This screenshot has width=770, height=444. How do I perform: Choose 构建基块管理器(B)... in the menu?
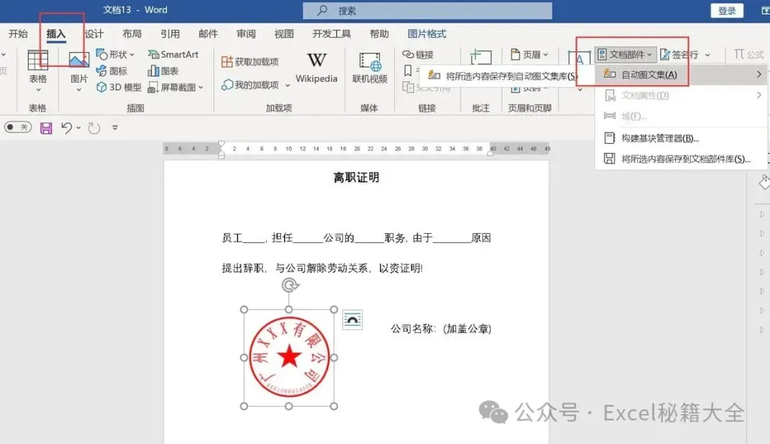coord(682,138)
